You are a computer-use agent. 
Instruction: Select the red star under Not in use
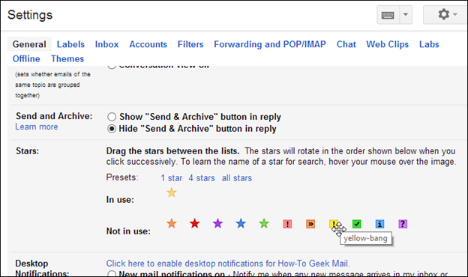coord(194,223)
